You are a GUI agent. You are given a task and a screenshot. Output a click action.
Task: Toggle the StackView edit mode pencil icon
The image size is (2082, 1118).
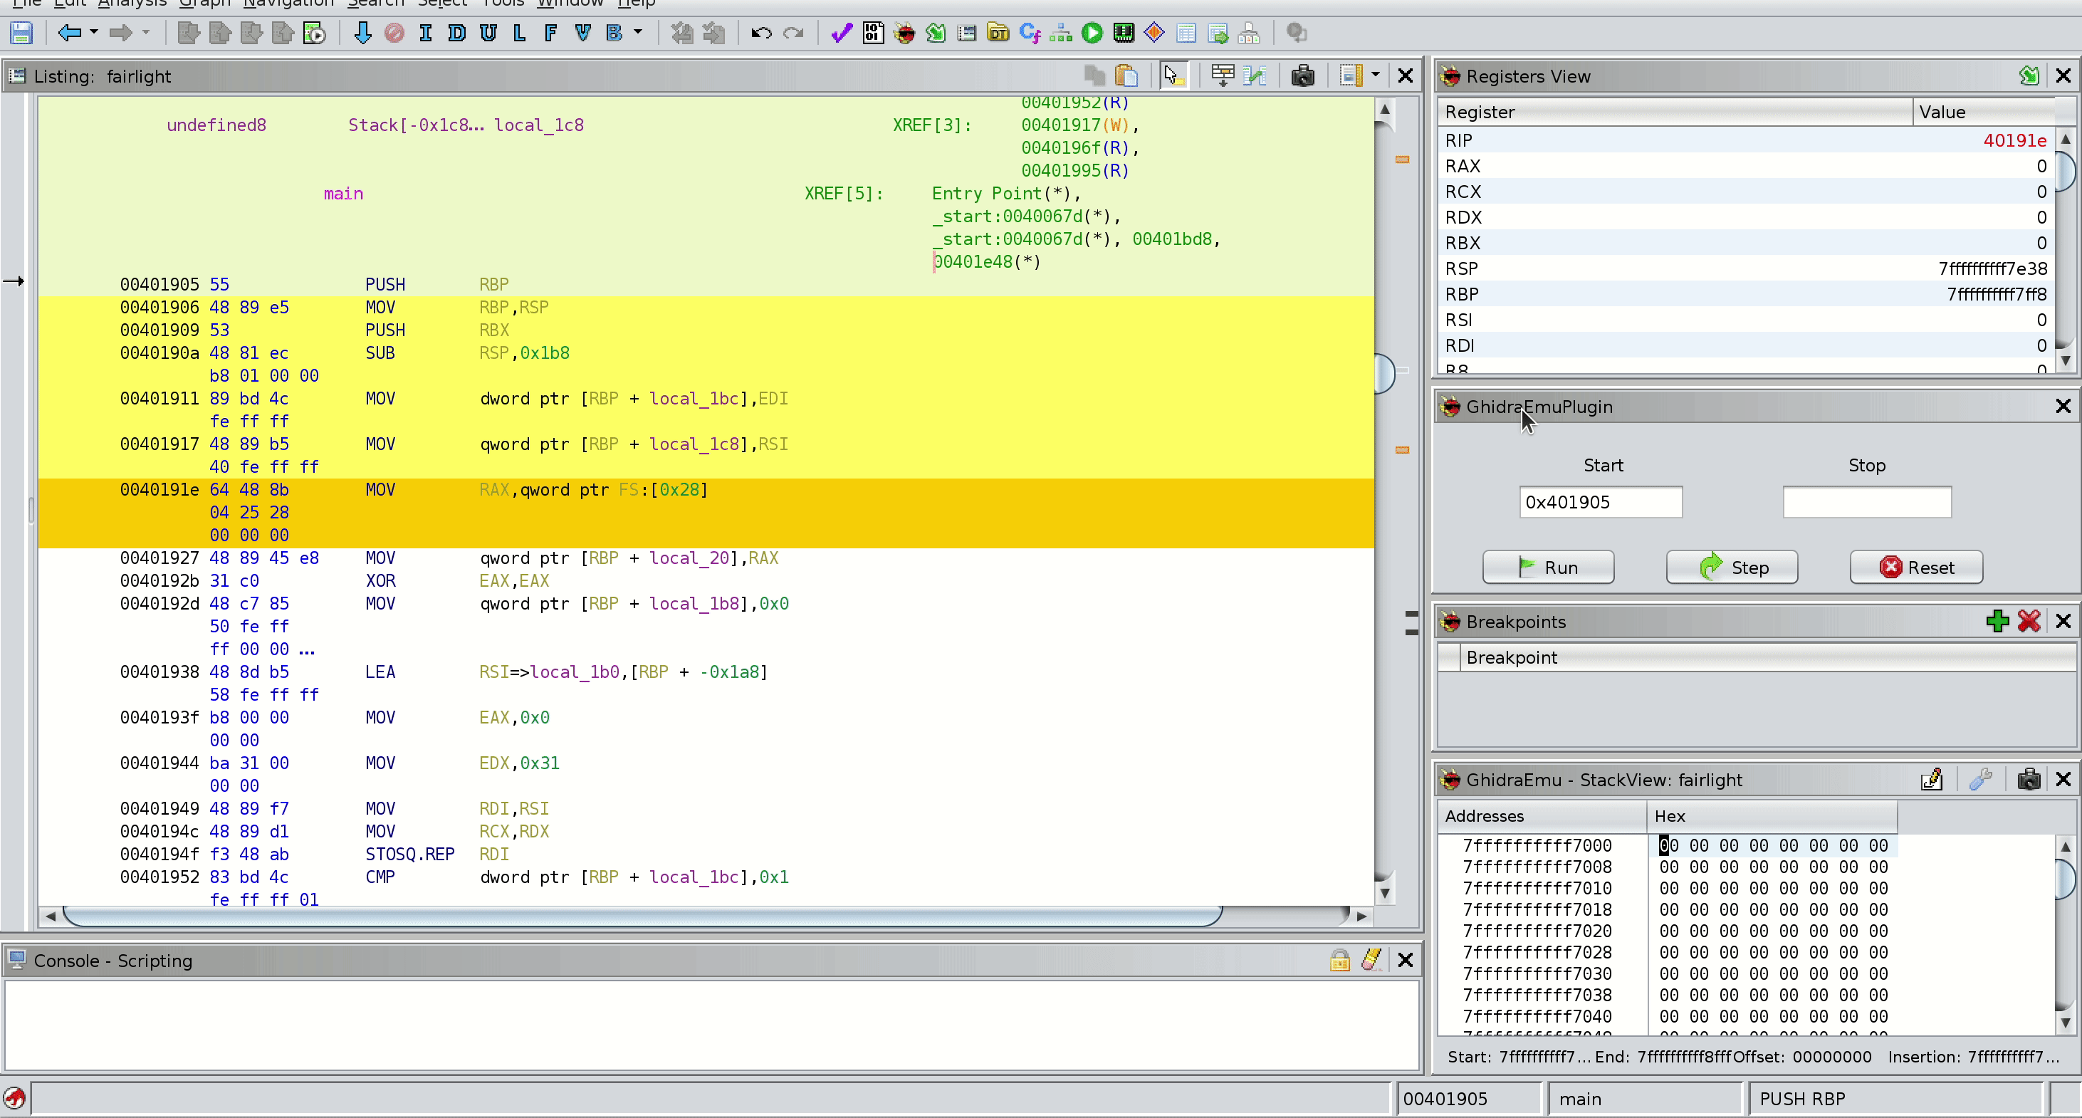tap(1932, 779)
